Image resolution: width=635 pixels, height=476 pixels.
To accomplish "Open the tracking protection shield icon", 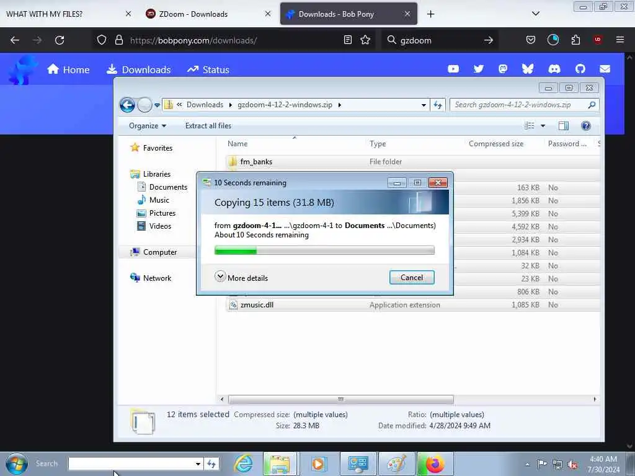I will point(102,40).
